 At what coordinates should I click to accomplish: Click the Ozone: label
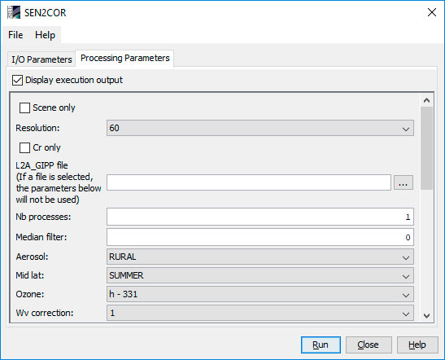30,294
